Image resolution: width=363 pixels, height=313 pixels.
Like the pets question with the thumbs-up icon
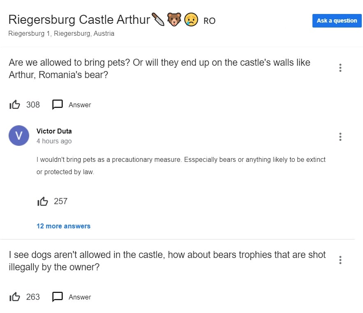coord(14,105)
